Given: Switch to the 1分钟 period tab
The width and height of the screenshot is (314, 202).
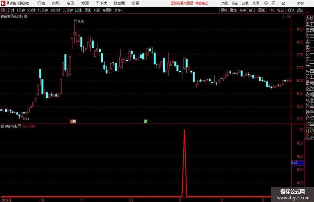Looking at the screenshot, I should pyautogui.click(x=21, y=10).
